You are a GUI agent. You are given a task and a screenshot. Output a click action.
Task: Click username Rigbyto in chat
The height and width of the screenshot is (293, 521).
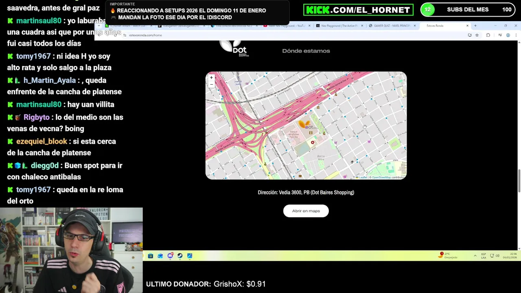(36, 117)
